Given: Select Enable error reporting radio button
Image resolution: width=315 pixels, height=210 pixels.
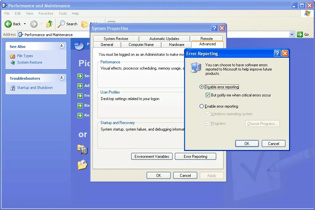Looking at the screenshot, I should point(201,106).
